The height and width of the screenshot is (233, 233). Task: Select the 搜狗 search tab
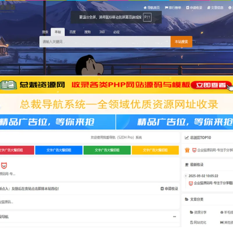tap(87, 32)
